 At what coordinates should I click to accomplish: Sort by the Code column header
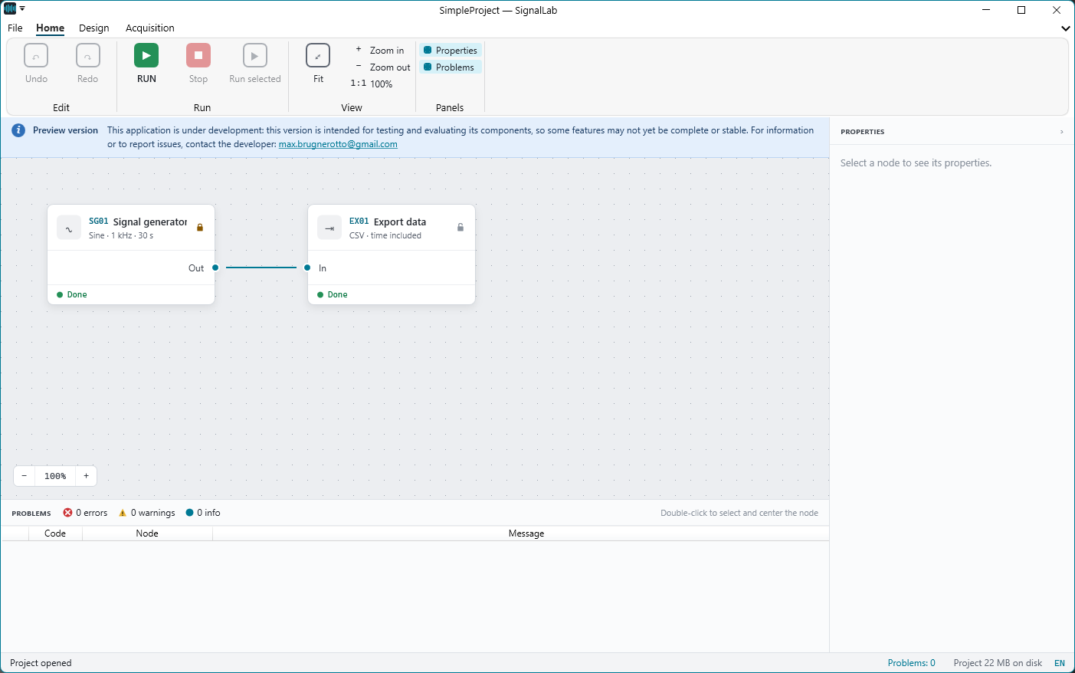point(55,533)
